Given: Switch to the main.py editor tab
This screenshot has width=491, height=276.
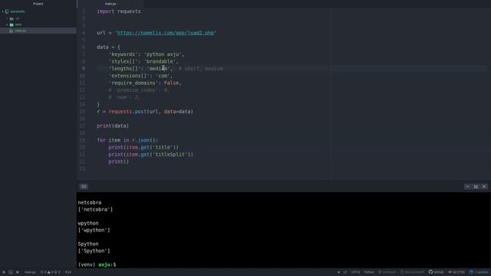Looking at the screenshot, I should 110,4.
